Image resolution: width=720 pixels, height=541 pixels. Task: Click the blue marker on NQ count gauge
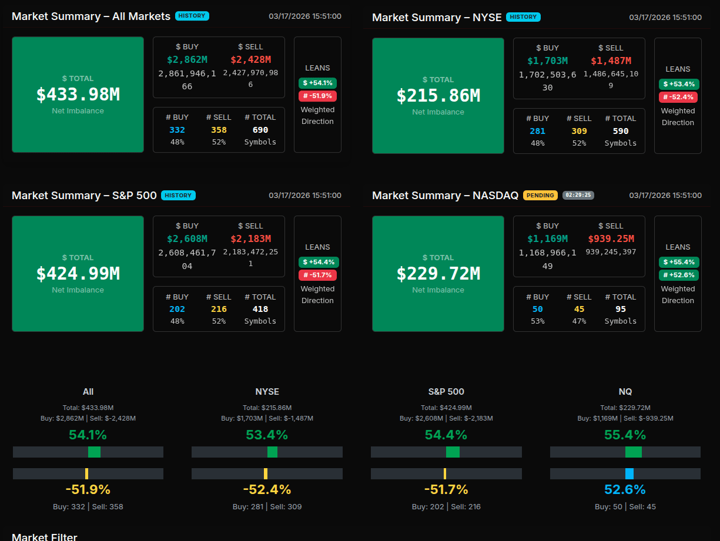[x=629, y=473]
